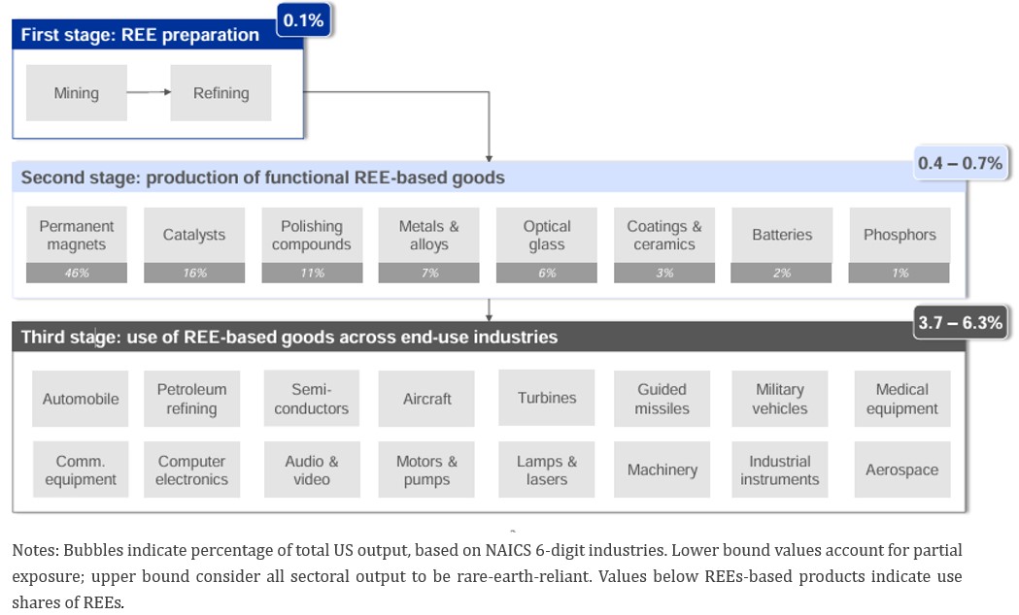Click the Lamps & lasers box

(x=547, y=469)
